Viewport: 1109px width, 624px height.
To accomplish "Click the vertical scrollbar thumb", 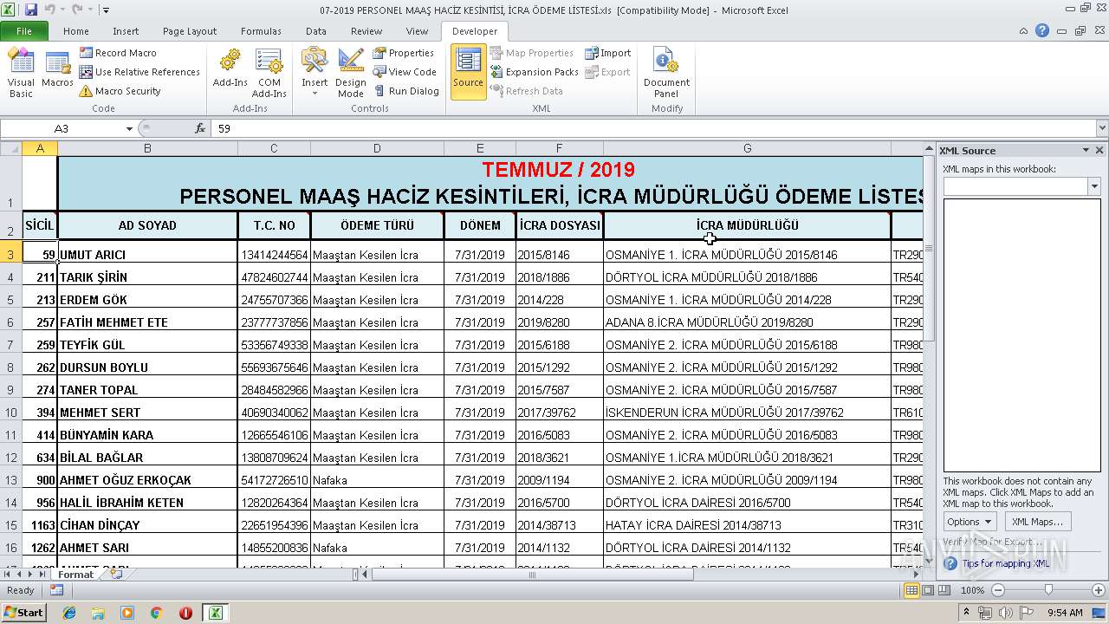I will (x=929, y=248).
